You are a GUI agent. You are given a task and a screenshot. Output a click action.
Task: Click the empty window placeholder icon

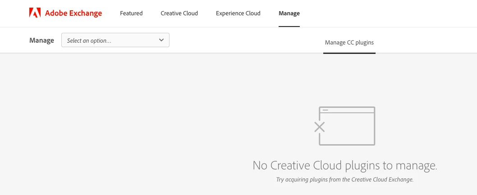(344, 126)
